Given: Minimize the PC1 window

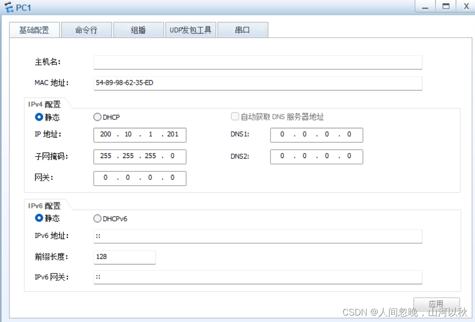Looking at the screenshot, I should 425,6.
